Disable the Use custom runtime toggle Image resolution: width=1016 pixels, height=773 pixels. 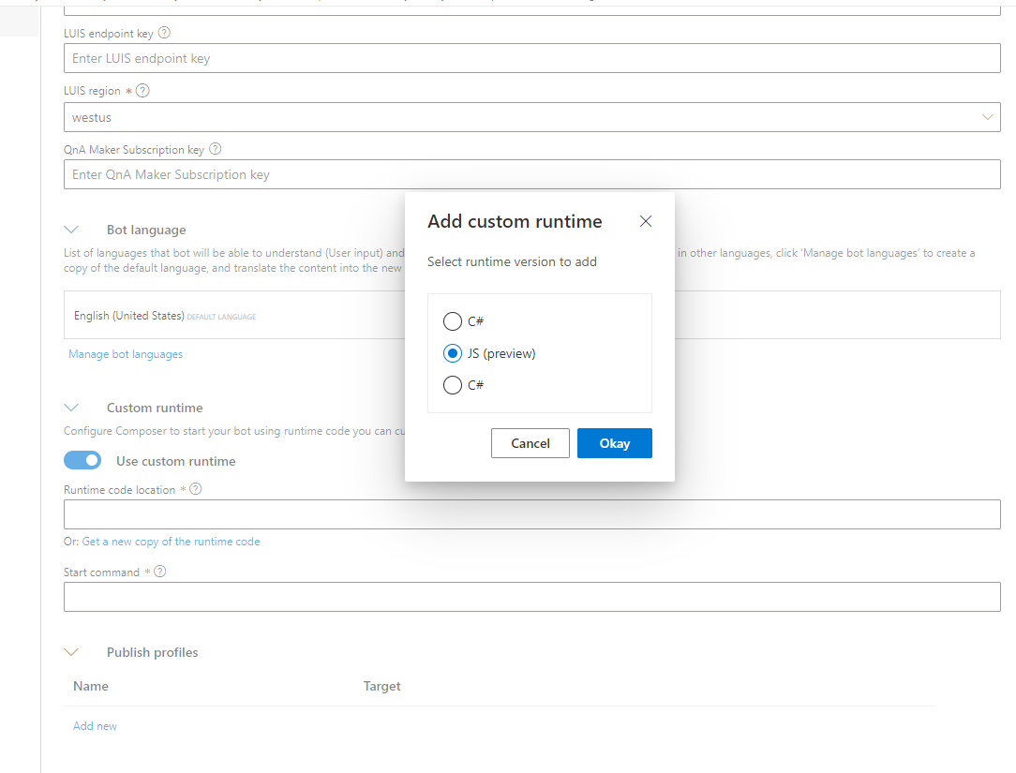coord(82,460)
